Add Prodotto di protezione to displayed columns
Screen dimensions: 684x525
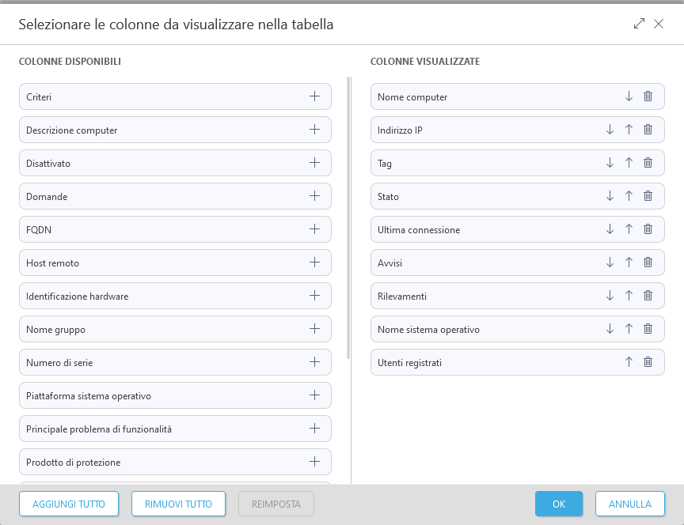314,462
